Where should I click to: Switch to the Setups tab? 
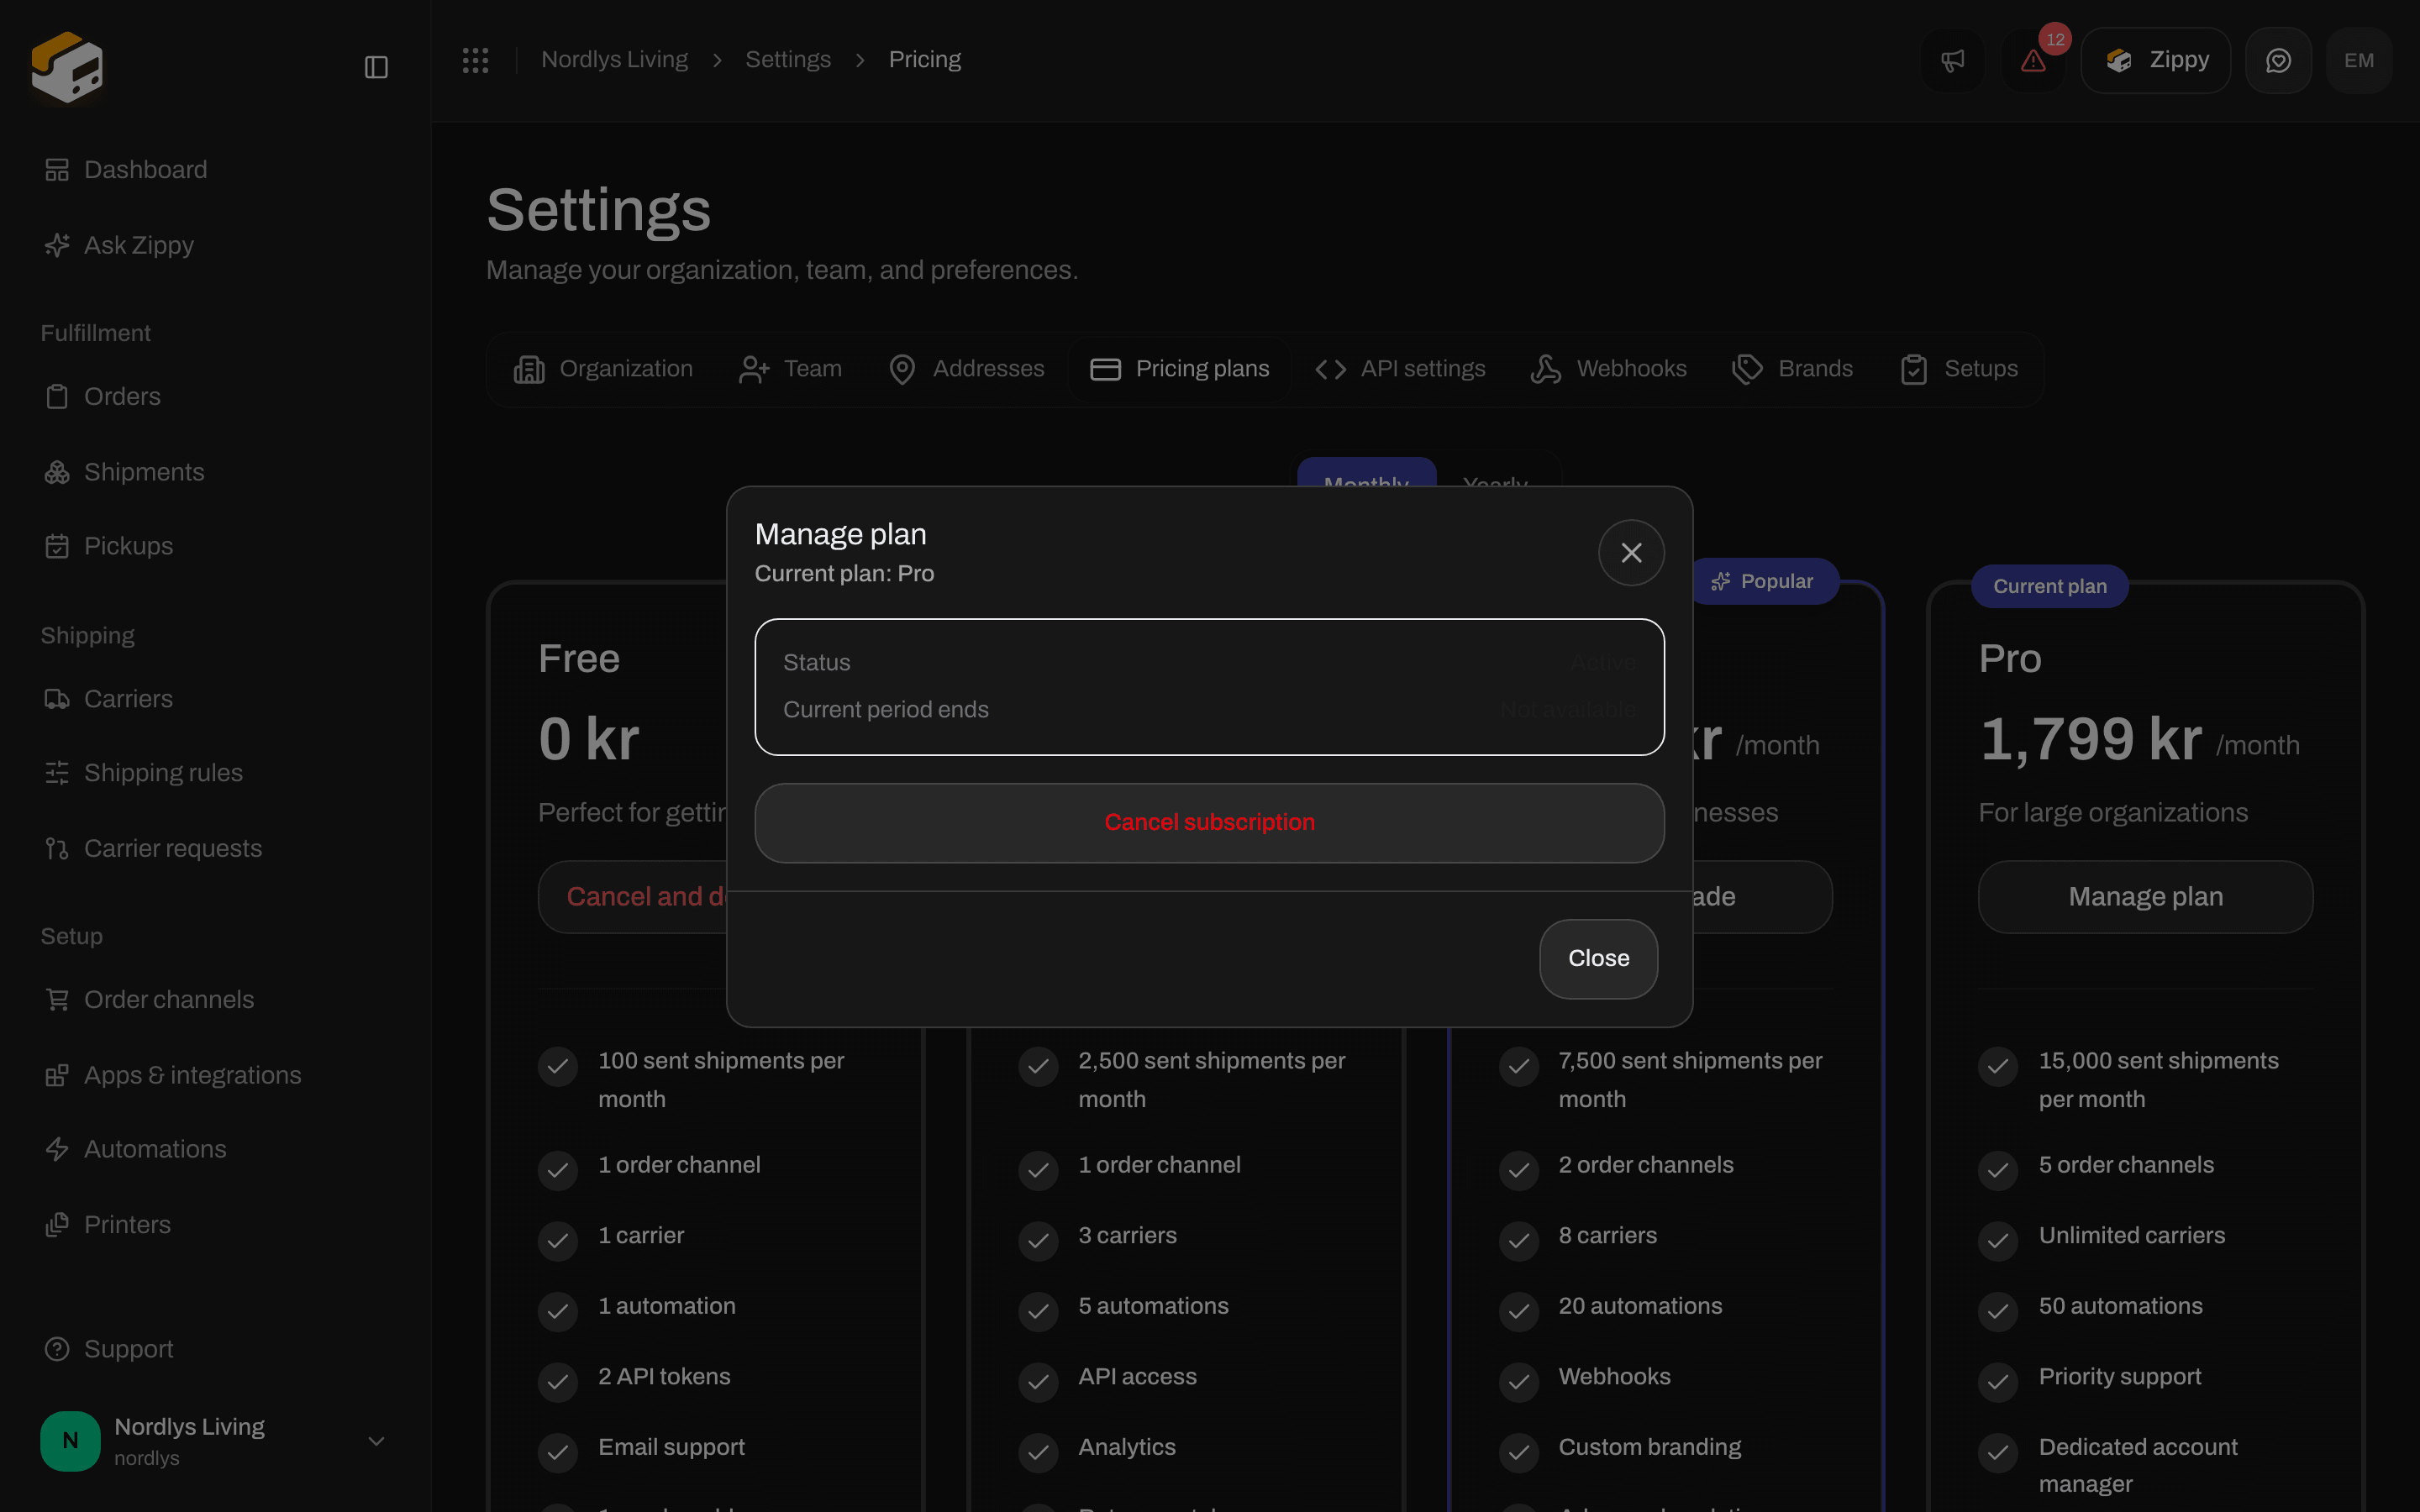click(x=1958, y=370)
